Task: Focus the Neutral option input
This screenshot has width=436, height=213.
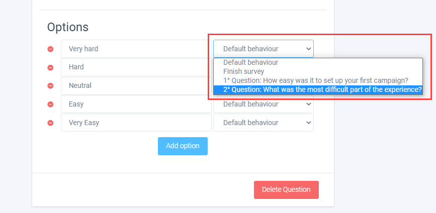Action: coord(136,86)
